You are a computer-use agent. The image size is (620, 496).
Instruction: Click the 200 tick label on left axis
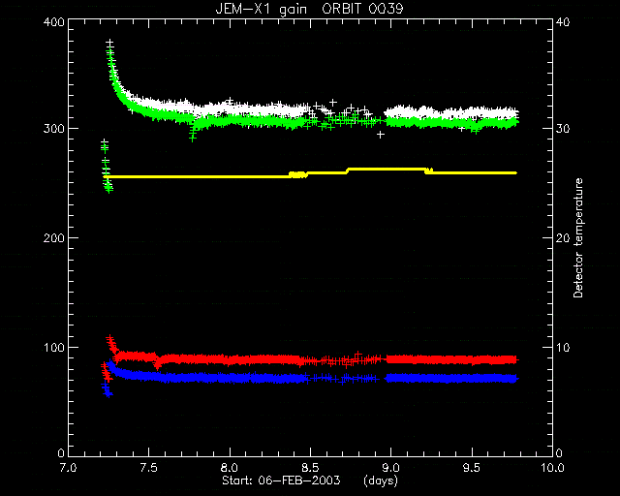click(x=53, y=238)
